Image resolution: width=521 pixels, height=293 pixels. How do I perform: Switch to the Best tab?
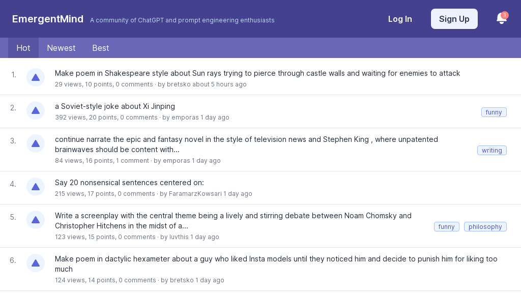coord(100,48)
